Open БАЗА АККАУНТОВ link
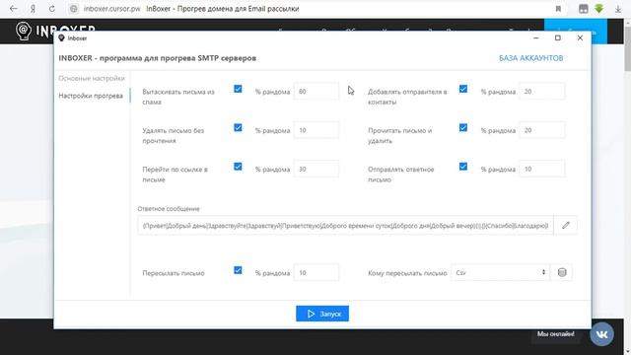The width and height of the screenshot is (631, 355). click(x=530, y=58)
